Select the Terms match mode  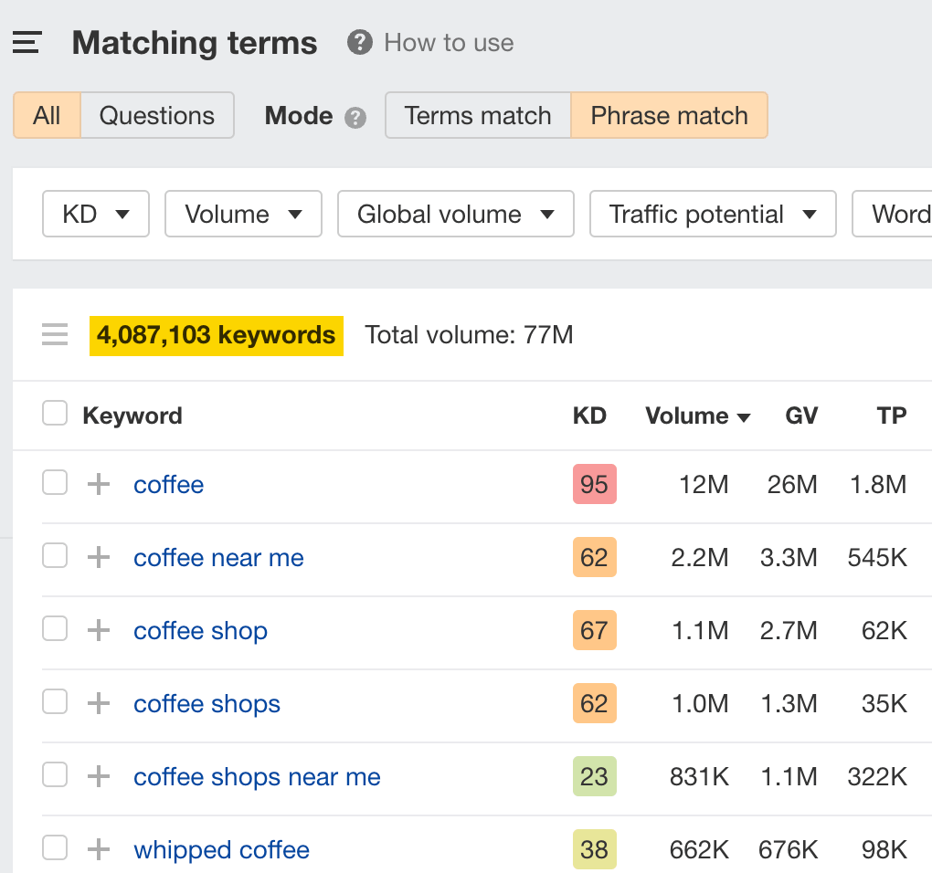[477, 115]
